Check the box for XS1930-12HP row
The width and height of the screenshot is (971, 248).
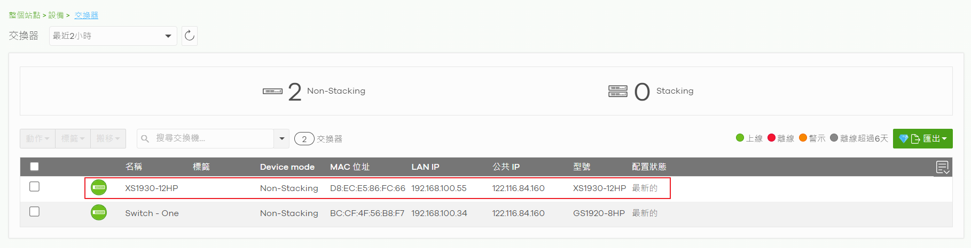pyautogui.click(x=34, y=186)
